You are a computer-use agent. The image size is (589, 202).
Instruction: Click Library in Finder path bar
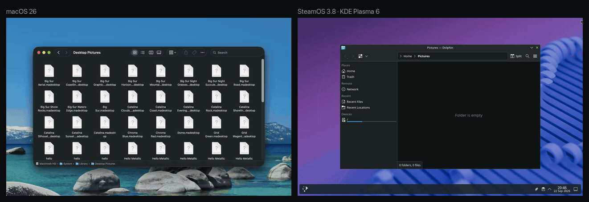pos(81,164)
